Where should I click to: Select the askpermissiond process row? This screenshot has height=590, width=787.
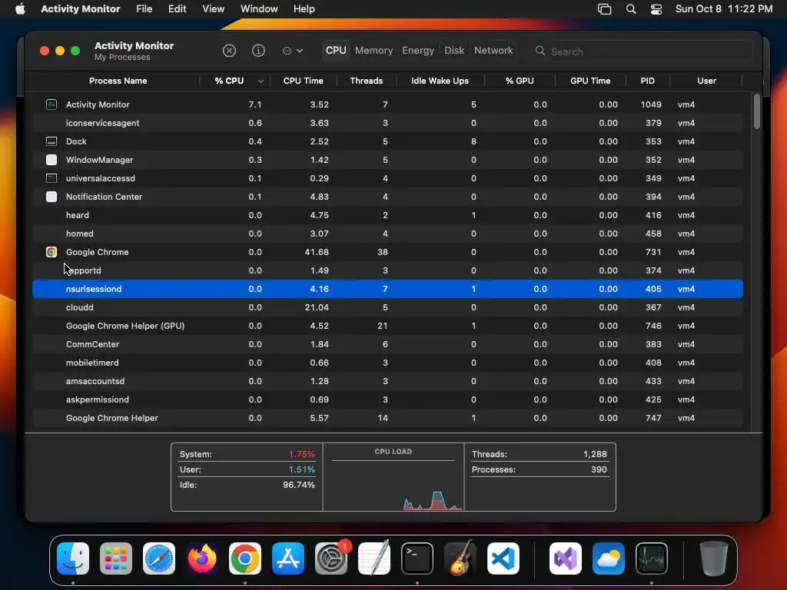coord(387,399)
